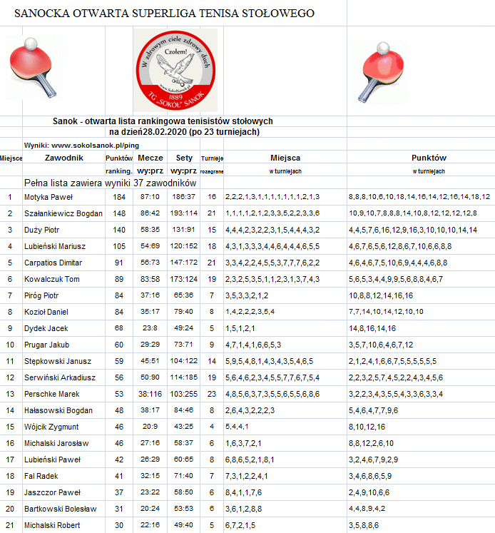
Task: Select the Szałankiewicz Bogdan name cell
Action: tap(64, 213)
